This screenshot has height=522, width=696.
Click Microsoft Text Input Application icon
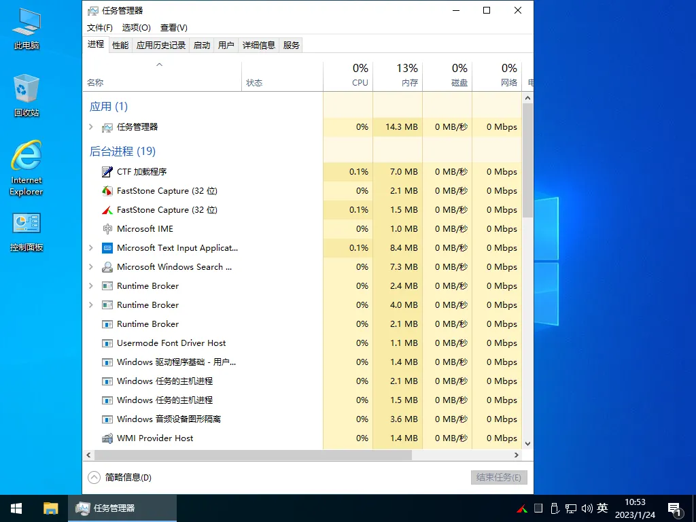107,248
